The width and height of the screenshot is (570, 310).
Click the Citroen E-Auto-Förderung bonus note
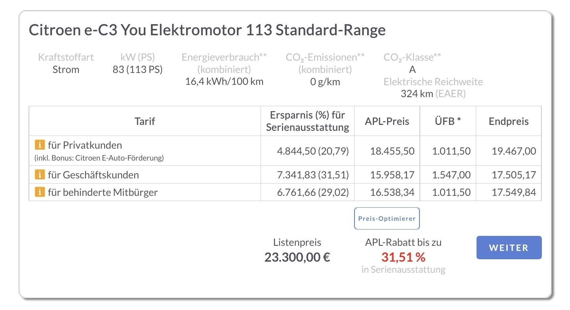(x=99, y=158)
